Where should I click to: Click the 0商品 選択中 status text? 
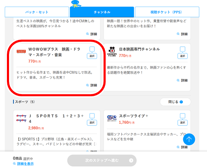click(x=23, y=159)
